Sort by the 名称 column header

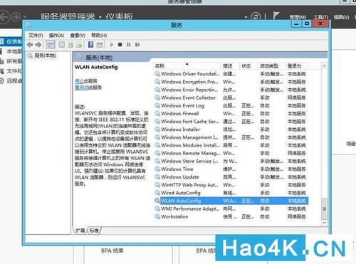coord(187,66)
